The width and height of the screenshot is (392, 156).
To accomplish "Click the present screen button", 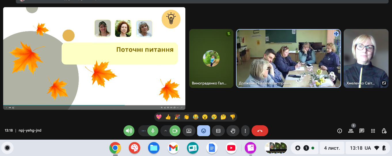I will click(x=189, y=131).
